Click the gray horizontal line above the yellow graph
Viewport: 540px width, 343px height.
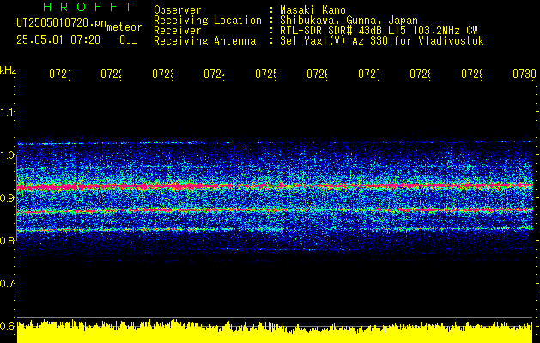275,317
